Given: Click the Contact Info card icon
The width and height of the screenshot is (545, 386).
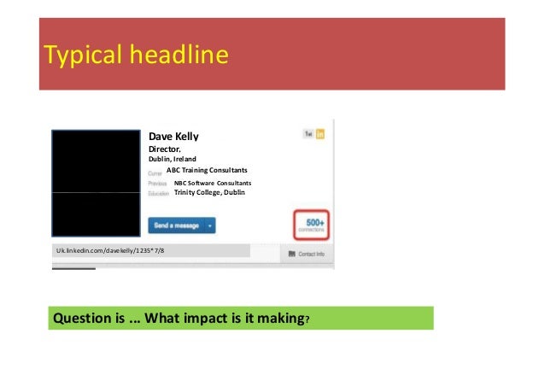Looking at the screenshot, I should tap(292, 254).
